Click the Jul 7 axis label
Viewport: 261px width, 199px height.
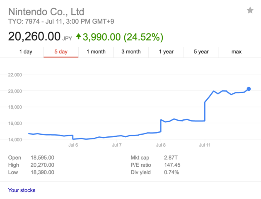117,146
